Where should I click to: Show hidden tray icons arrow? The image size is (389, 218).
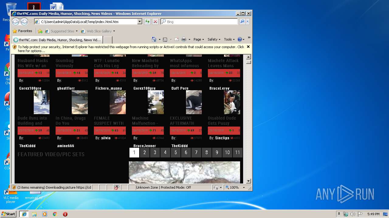click(339, 214)
